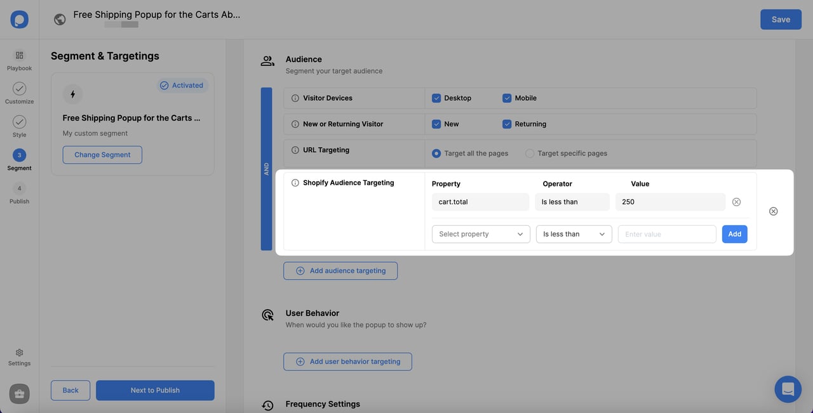813x413 pixels.
Task: Open the Playbook sidebar step
Action: pos(19,60)
